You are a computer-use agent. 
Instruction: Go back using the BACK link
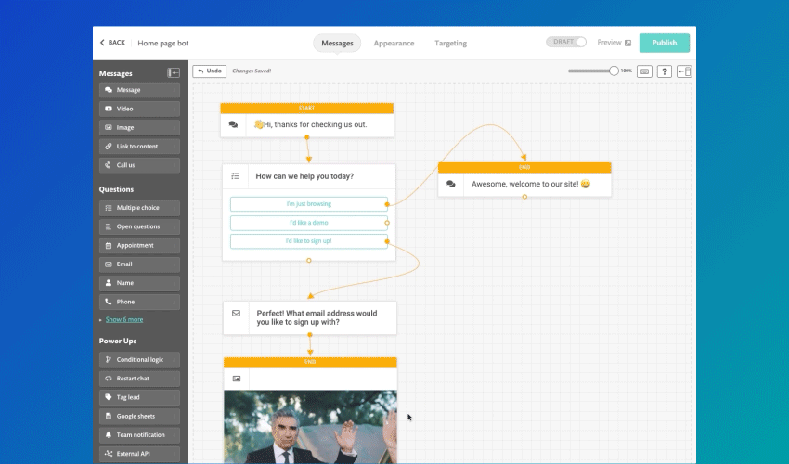coord(112,43)
